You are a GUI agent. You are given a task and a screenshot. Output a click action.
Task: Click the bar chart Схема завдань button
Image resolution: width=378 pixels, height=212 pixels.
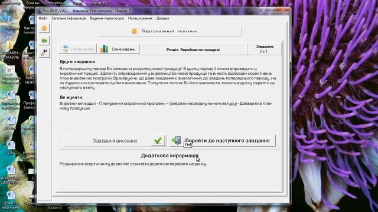119,49
